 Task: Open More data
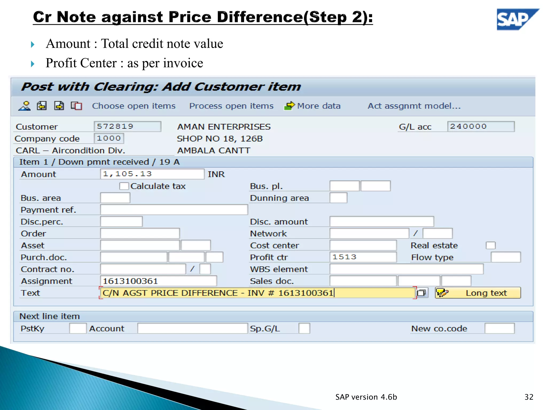319,106
